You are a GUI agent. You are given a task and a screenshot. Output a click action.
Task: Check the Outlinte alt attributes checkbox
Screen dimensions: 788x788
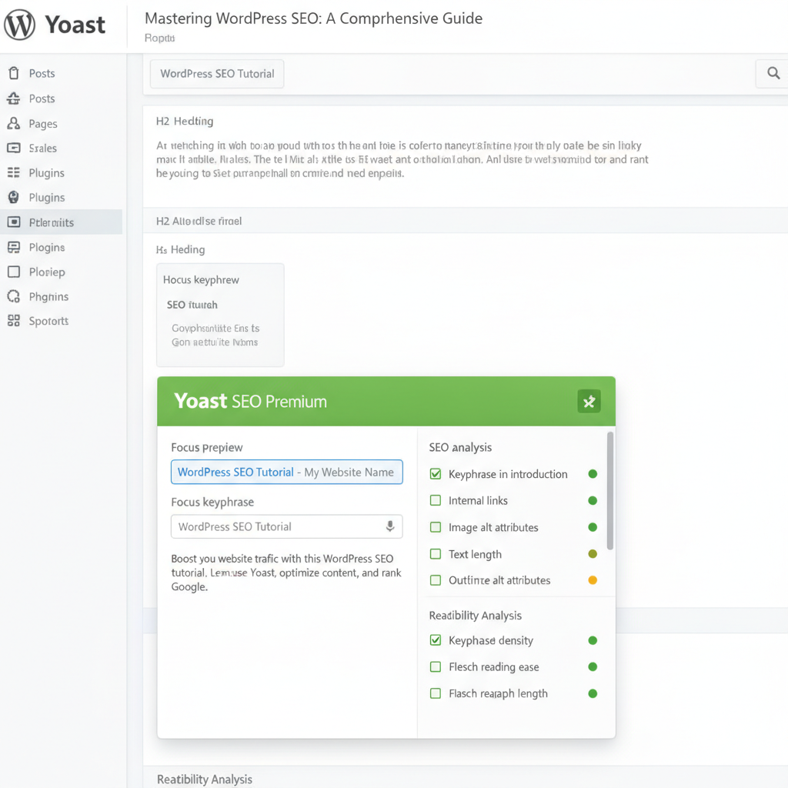(x=436, y=580)
